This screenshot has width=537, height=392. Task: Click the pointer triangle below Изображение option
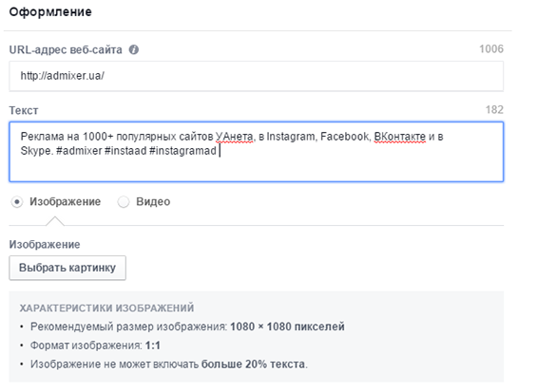click(55, 221)
